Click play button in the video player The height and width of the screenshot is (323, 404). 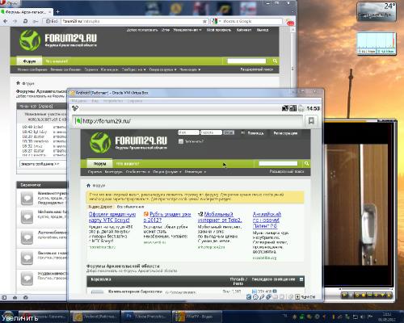tap(344, 296)
